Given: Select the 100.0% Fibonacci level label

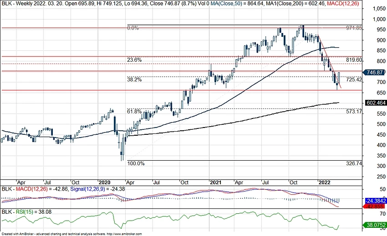Looking at the screenshot, I should [x=136, y=163].
